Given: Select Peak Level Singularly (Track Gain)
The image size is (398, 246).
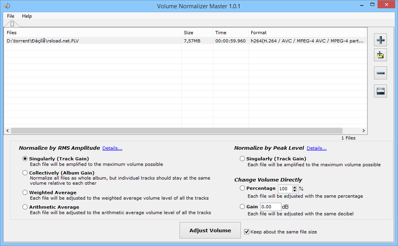Looking at the screenshot, I should point(242,159).
